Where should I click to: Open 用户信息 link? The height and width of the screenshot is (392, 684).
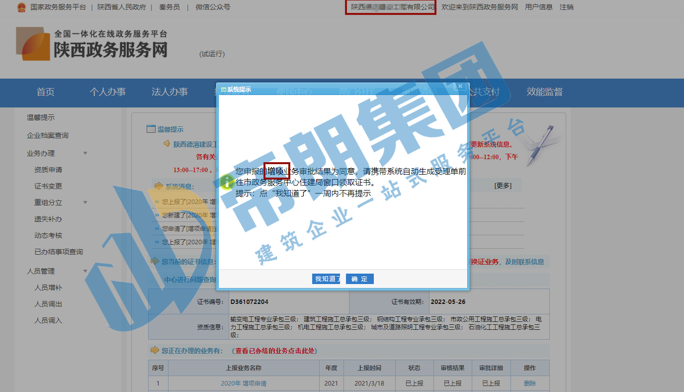pyautogui.click(x=539, y=7)
